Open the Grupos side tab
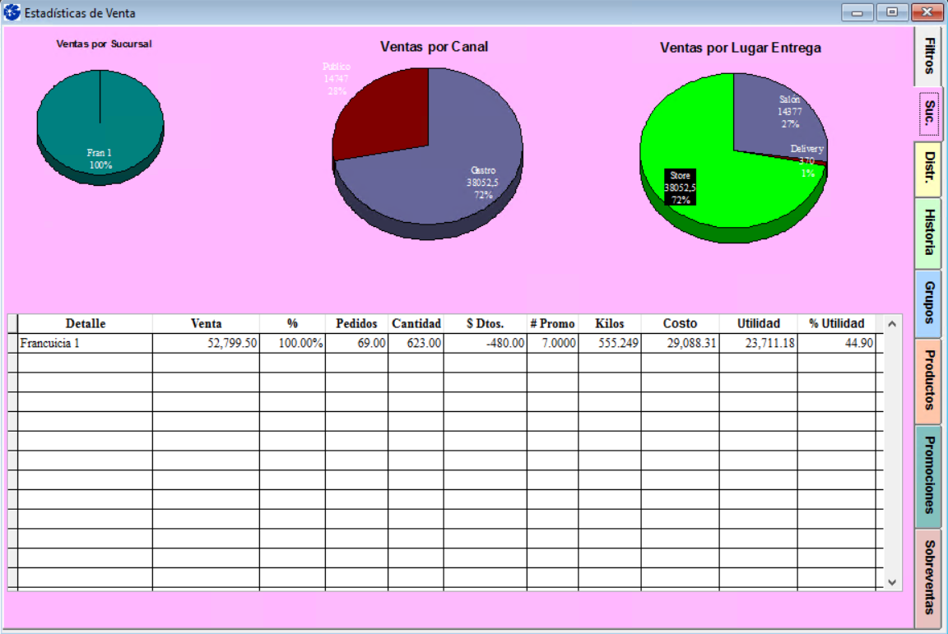The height and width of the screenshot is (634, 948). 928,303
